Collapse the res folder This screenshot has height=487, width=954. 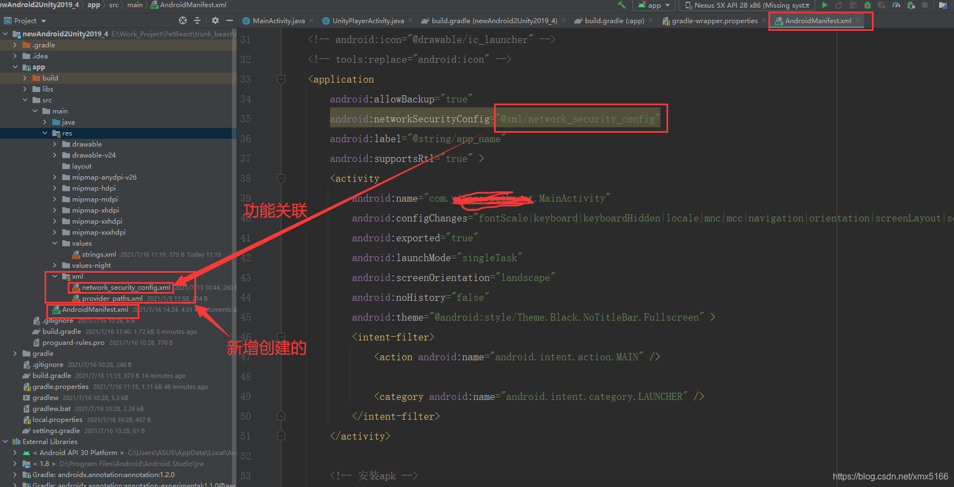tap(45, 133)
